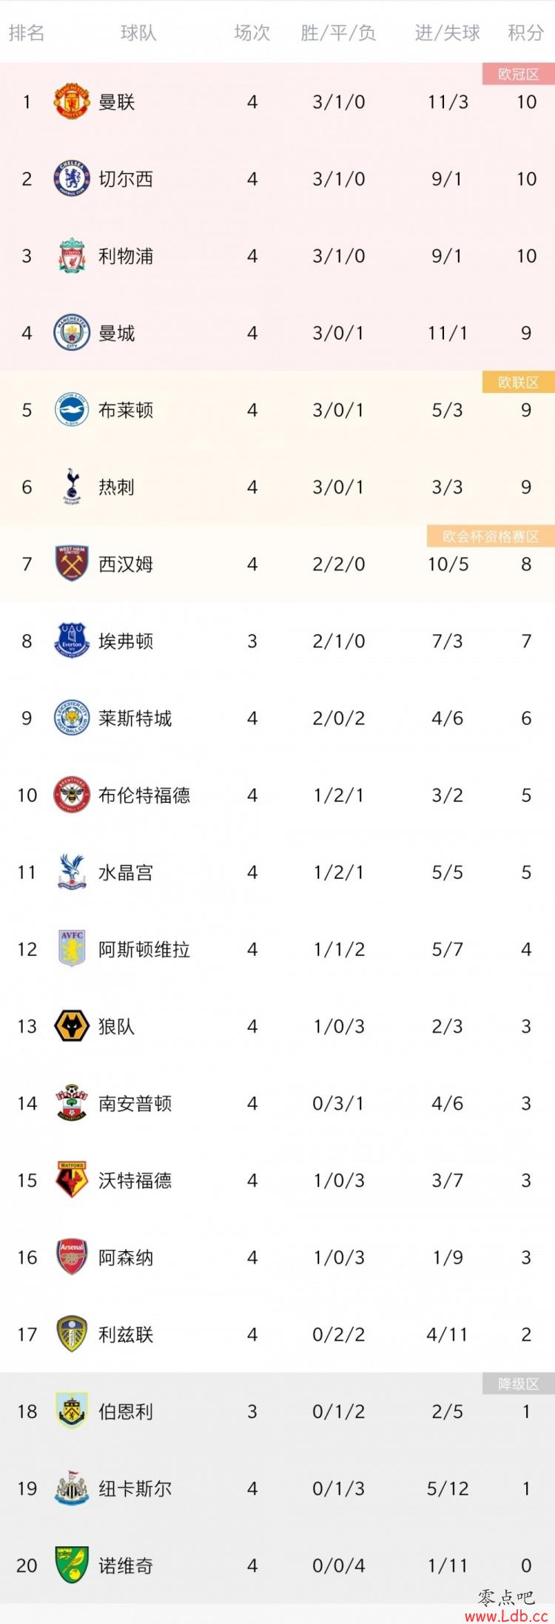Select the 进/失球 column header
555x1624 pixels.
tap(447, 33)
